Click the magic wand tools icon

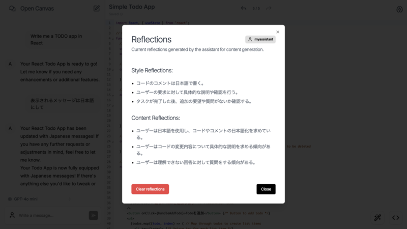point(377,218)
